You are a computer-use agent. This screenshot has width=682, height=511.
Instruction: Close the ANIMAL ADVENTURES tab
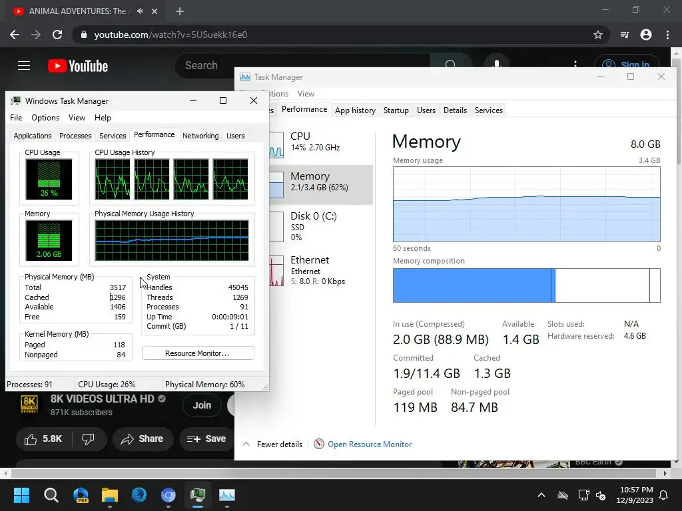pyautogui.click(x=155, y=11)
